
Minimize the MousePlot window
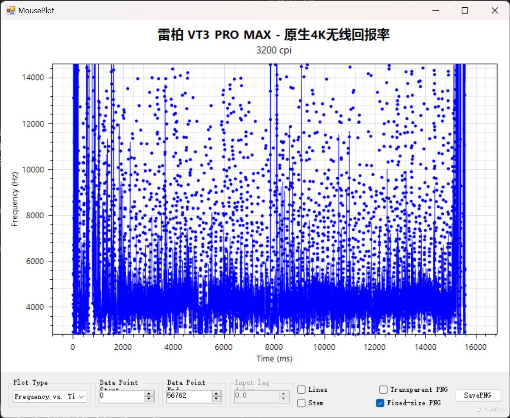point(435,11)
